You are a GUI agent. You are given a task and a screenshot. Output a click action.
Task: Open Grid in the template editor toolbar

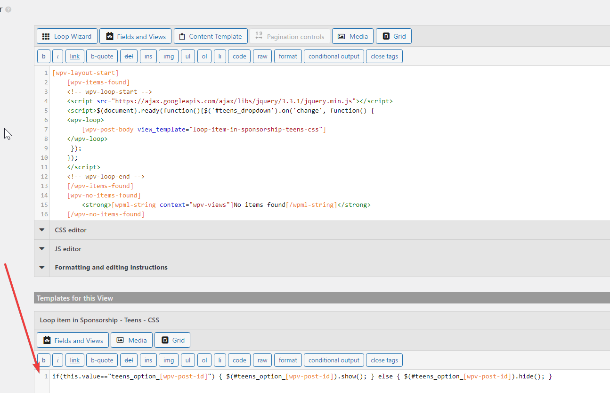(172, 340)
